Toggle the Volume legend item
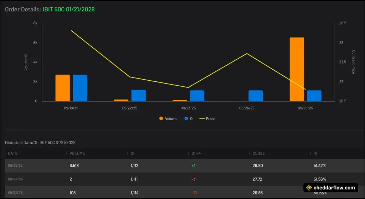The width and height of the screenshot is (365, 199). [x=168, y=119]
